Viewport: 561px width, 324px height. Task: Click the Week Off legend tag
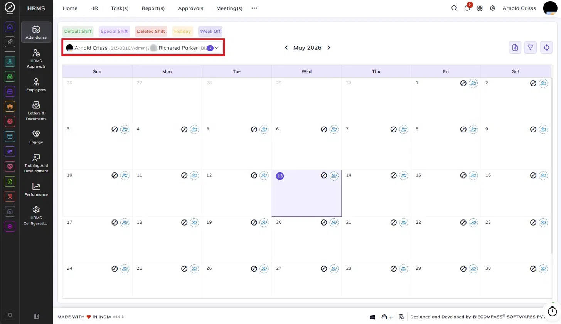tap(210, 32)
